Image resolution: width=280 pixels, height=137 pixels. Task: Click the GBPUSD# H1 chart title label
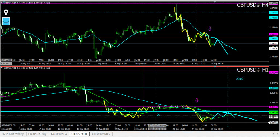(252, 70)
